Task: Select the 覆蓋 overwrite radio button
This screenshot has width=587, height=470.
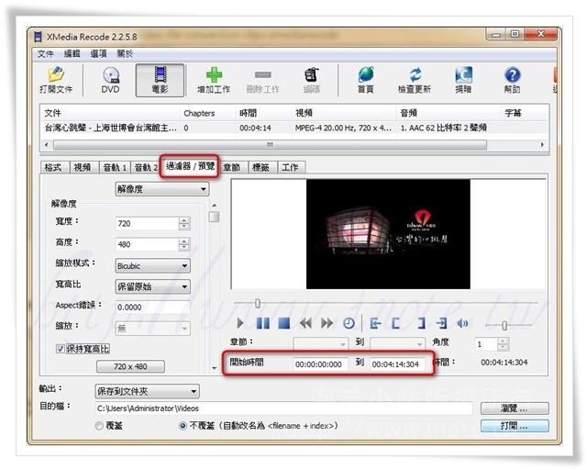Action: pos(100,426)
